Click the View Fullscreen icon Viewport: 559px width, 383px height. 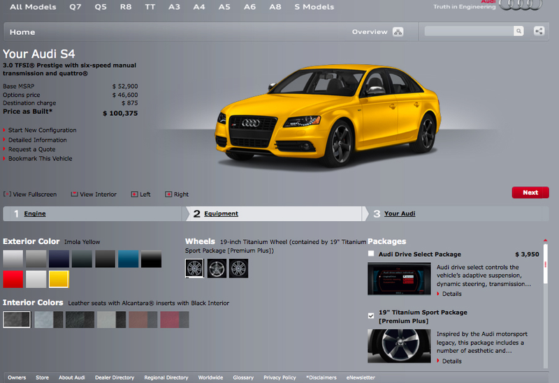(x=7, y=194)
